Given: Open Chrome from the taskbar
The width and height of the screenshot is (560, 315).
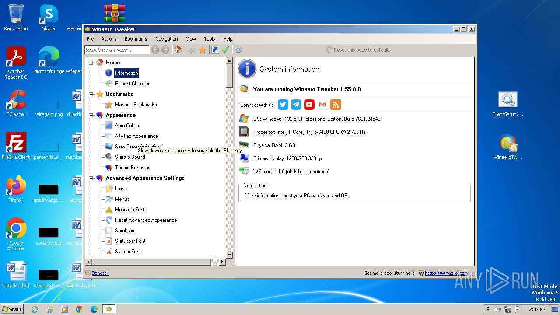Looking at the screenshot, I should click(x=79, y=309).
